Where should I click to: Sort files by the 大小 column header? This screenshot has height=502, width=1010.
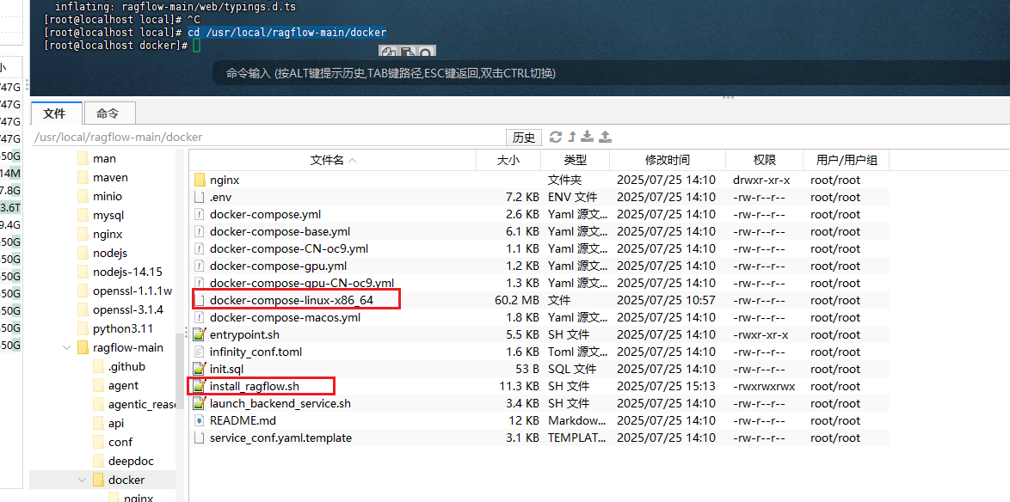[x=508, y=160]
